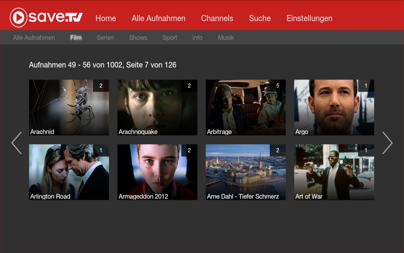Open the Armageddon 2012 recording thumbnail
This screenshot has height=253, width=404.
click(157, 172)
